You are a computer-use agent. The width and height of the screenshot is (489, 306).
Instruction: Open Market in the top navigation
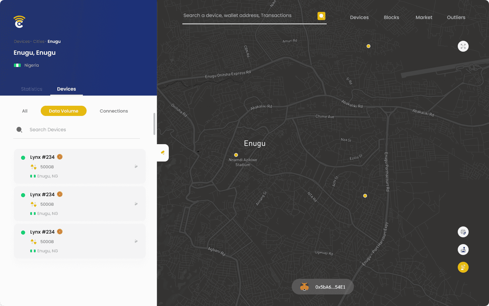pos(424,17)
